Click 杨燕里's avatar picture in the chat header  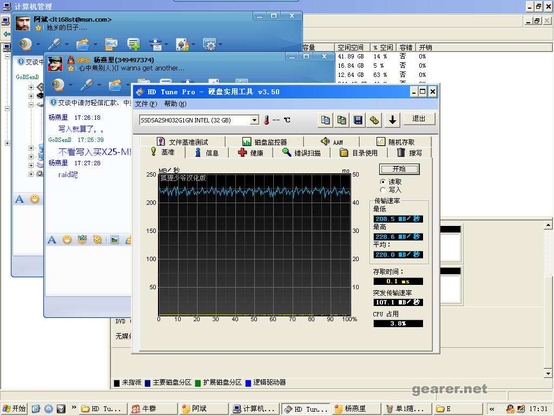point(55,64)
